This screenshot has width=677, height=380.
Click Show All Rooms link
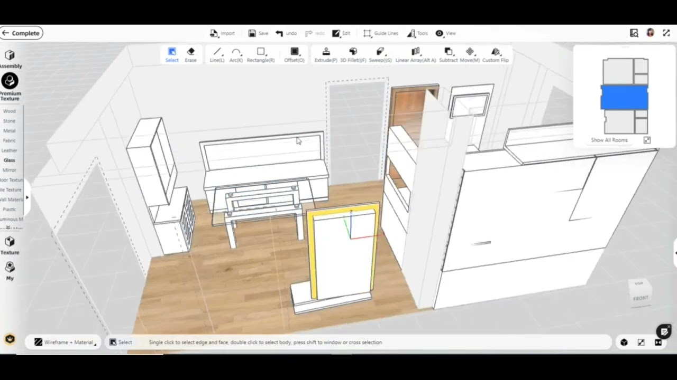pyautogui.click(x=609, y=140)
